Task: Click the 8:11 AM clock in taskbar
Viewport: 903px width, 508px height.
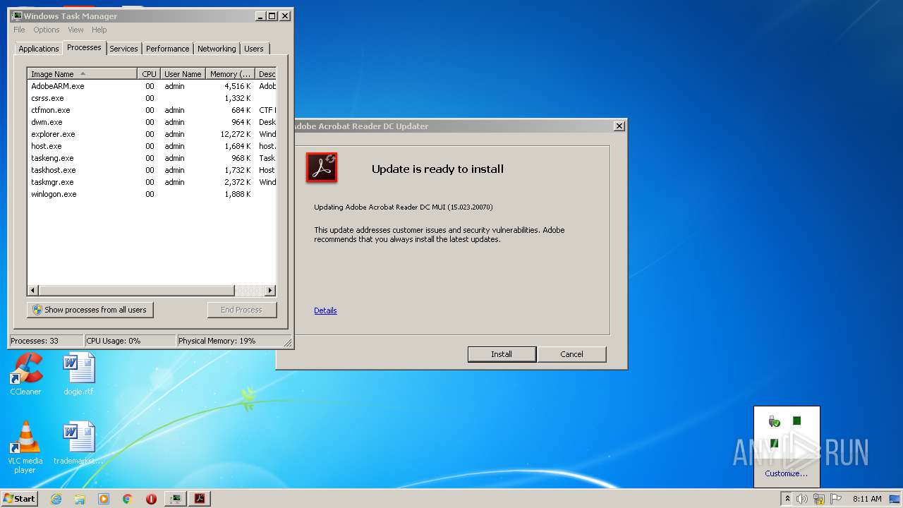Action: click(x=867, y=499)
